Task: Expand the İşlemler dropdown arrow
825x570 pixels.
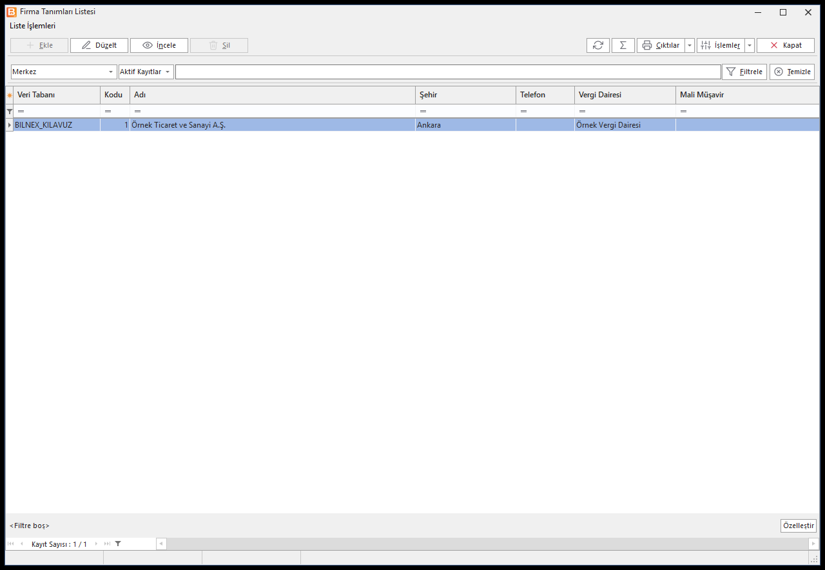Action: [x=750, y=45]
